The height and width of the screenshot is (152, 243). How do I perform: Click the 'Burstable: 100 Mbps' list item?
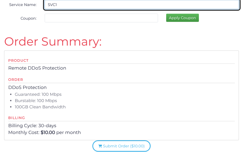coord(36,101)
